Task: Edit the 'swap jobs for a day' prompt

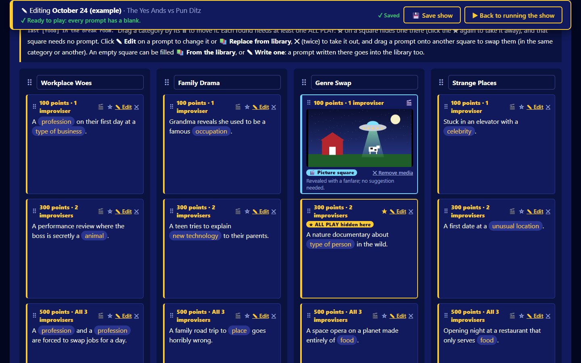Action: [123, 316]
